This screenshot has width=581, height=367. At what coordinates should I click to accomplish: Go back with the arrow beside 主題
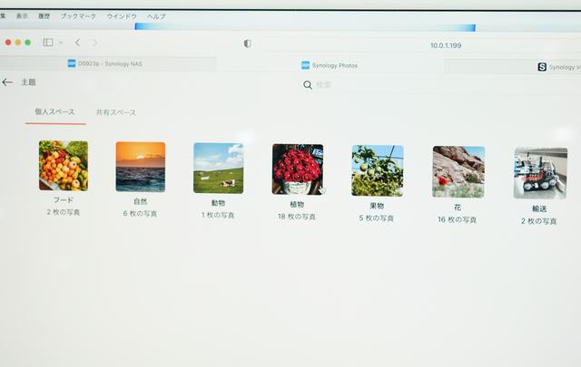(x=7, y=82)
